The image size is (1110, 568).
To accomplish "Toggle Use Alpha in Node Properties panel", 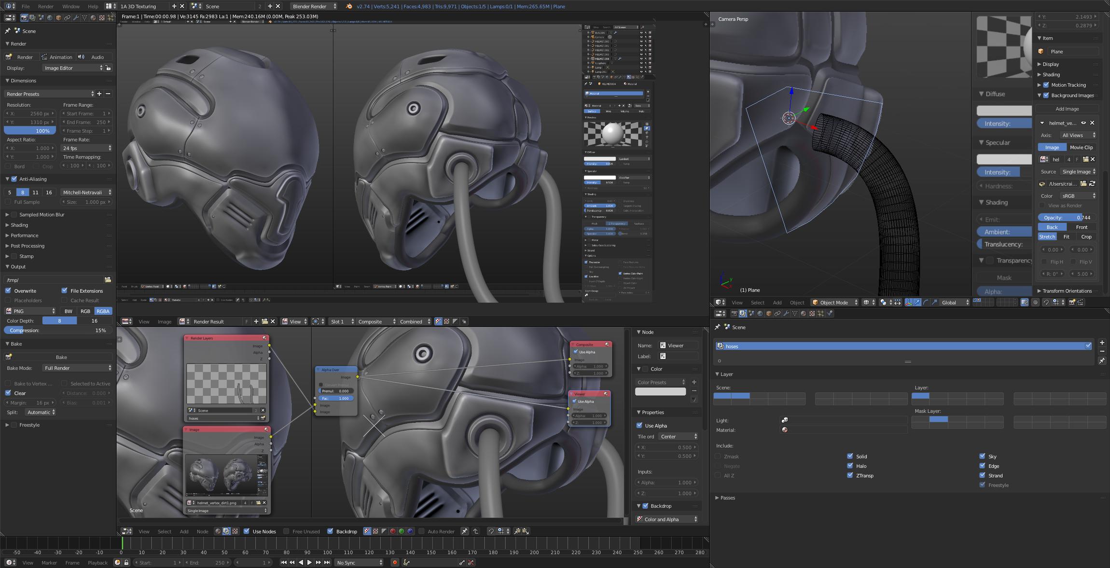I will pyautogui.click(x=639, y=426).
